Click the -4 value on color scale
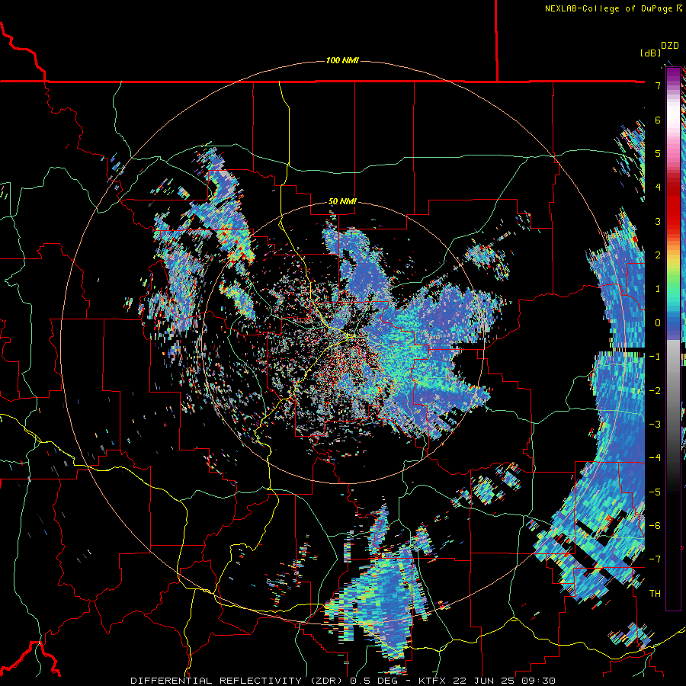Viewport: 686px width, 686px height. coord(655,458)
